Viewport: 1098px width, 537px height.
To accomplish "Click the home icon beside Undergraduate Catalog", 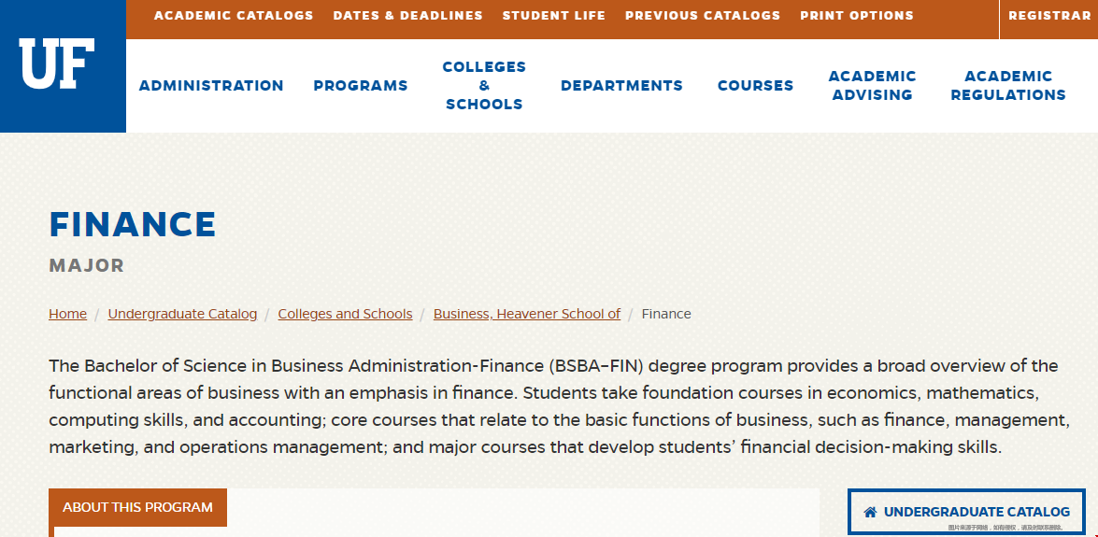I will pos(870,512).
